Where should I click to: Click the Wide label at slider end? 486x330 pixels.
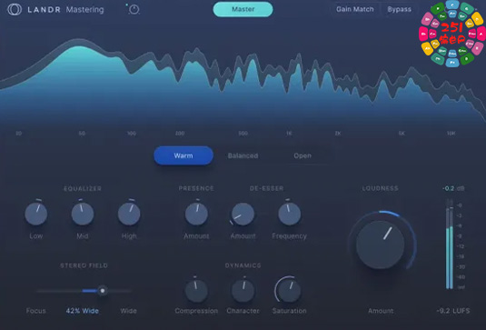[129, 311]
